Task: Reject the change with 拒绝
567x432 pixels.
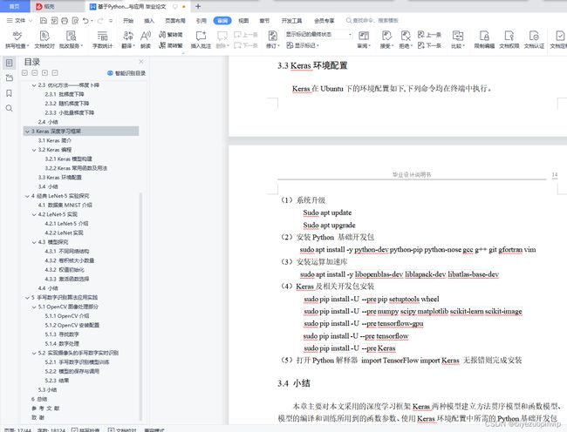Action: click(406, 39)
